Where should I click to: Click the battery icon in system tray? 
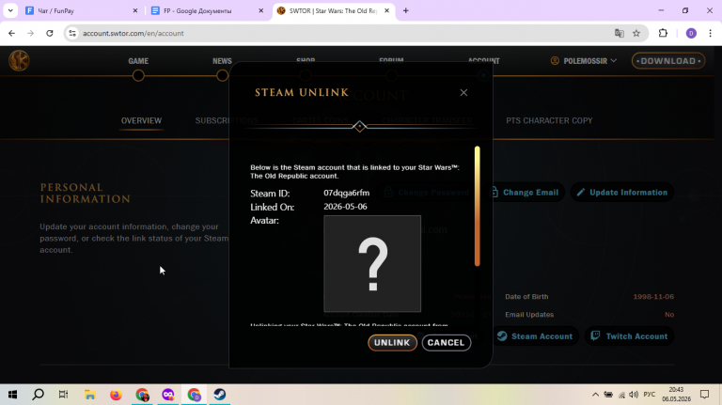point(608,395)
